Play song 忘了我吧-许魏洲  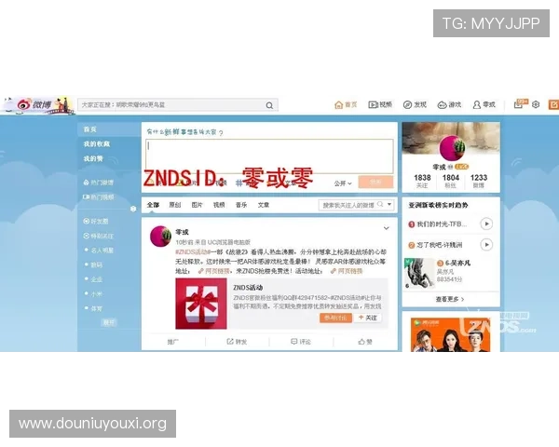[x=486, y=245]
